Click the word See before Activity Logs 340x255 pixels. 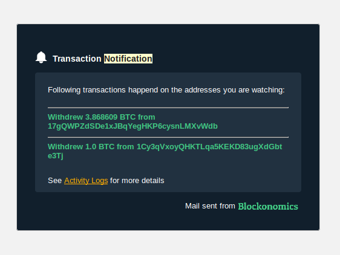[x=54, y=181]
